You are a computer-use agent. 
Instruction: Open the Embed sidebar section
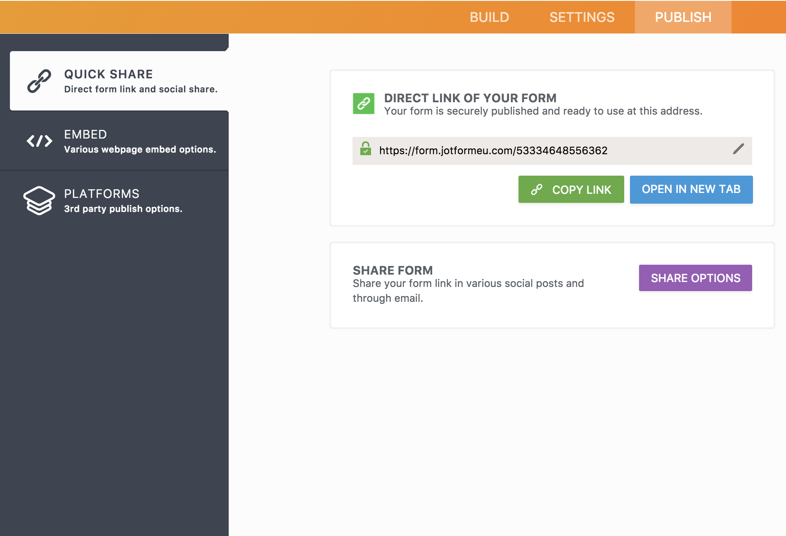114,141
